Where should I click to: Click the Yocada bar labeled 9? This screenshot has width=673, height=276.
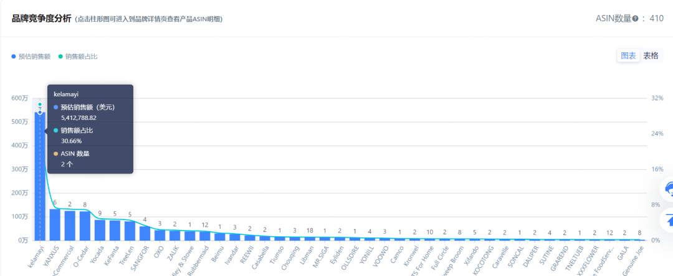100,230
